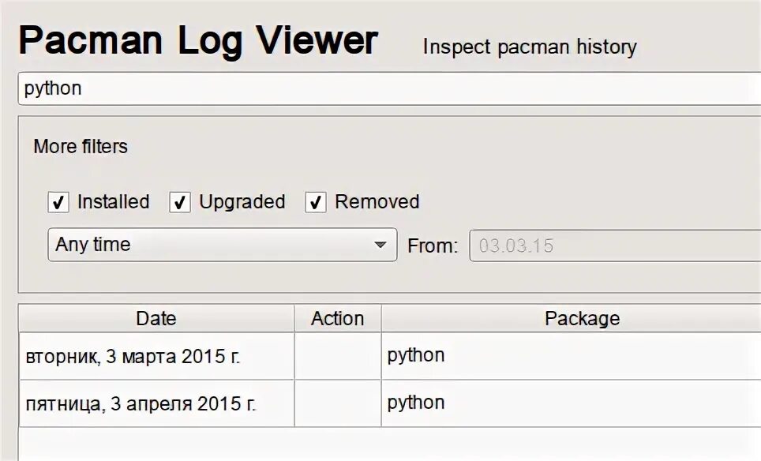Click the python package cell in second row
This screenshot has height=461, width=761.
click(x=416, y=403)
